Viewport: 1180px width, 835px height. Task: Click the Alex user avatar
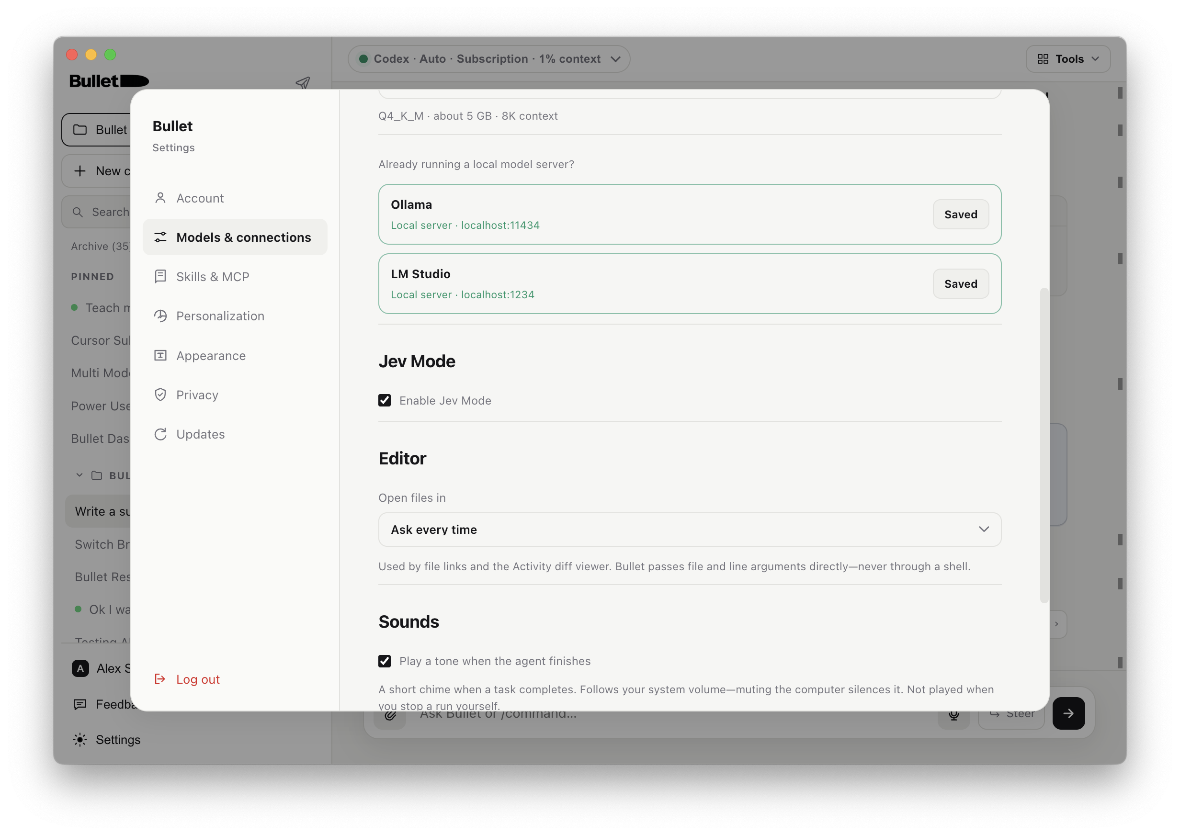tap(80, 668)
